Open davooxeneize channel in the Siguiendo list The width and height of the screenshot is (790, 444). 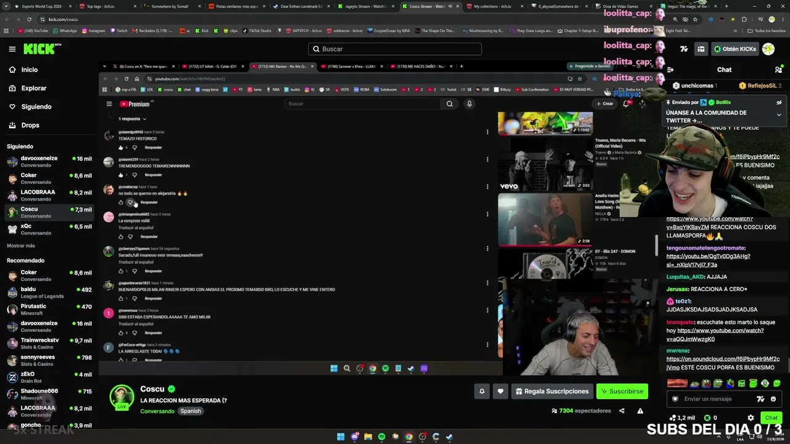49,162
